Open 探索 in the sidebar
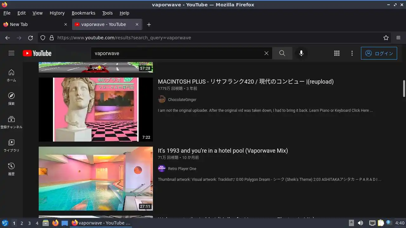This screenshot has height=228, width=406. (11, 99)
